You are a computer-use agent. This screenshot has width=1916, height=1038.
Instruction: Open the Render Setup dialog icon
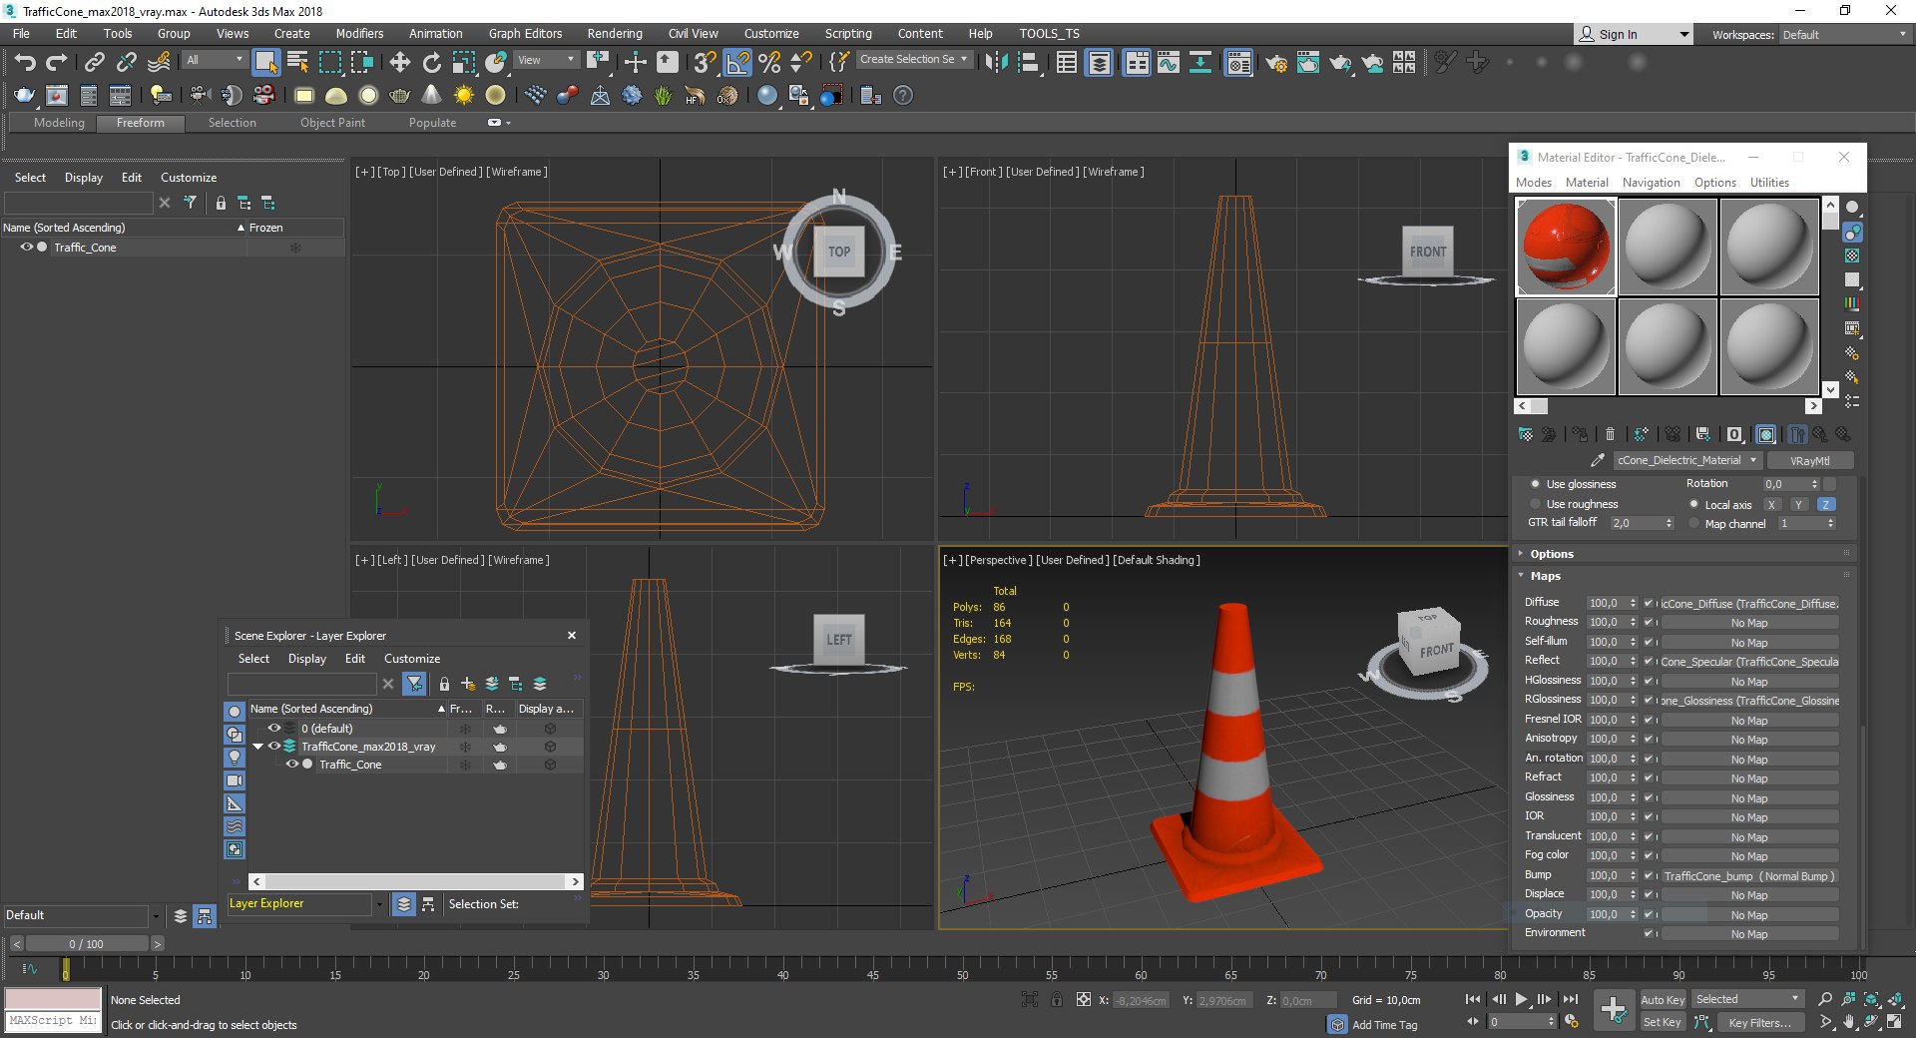tap(1276, 62)
